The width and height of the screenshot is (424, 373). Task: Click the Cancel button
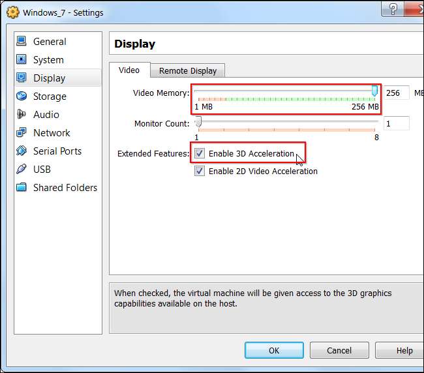coord(339,350)
